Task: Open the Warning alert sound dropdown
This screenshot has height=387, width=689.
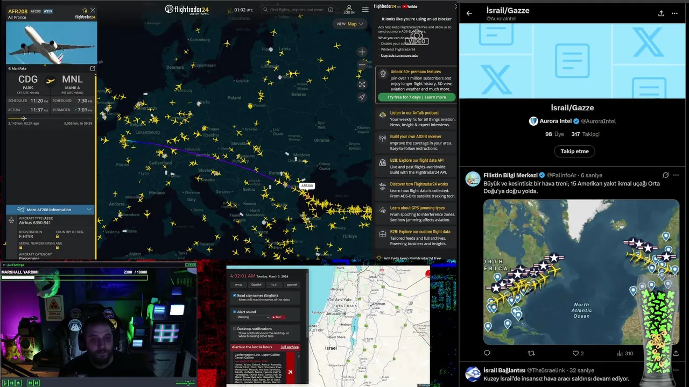Action: click(x=253, y=317)
